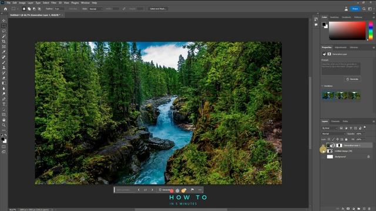
Task: Open the marquee tool preset dropdown arrow
Action: click(x=18, y=9)
